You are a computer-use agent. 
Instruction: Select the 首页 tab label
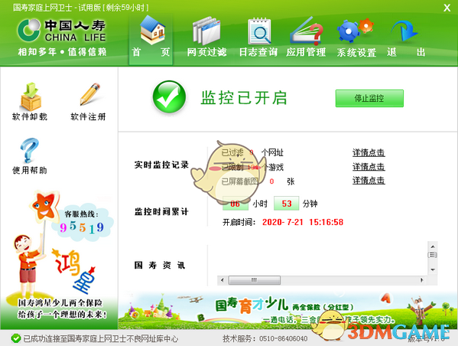pyautogui.click(x=151, y=52)
